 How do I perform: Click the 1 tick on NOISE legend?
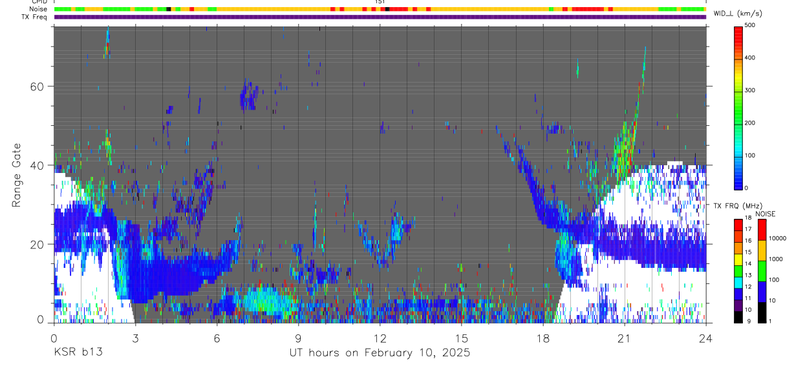(770, 321)
